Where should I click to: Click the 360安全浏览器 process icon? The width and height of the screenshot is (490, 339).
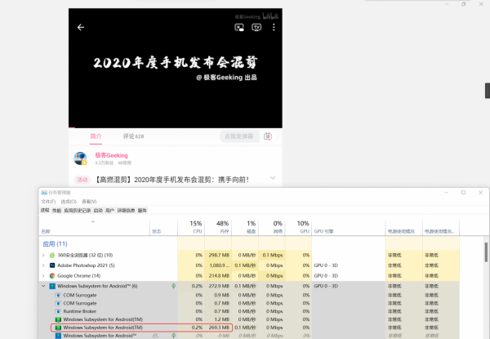pos(52,255)
